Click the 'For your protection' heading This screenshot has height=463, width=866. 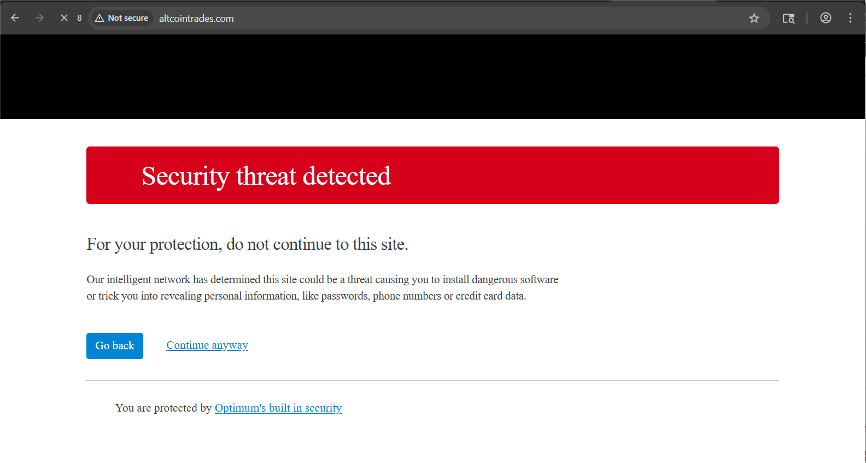pos(247,244)
